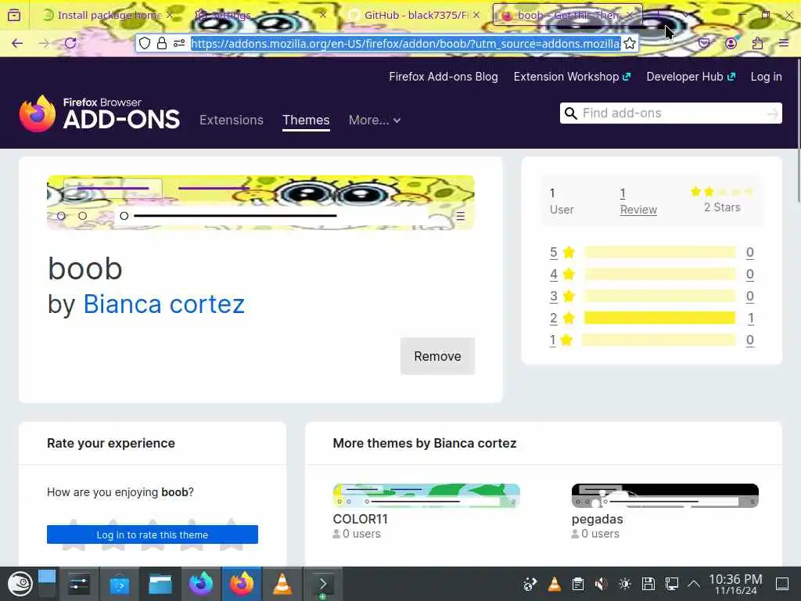Image resolution: width=801 pixels, height=601 pixels.
Task: Switch to the active Firefox taskbar window
Action: 242,584
